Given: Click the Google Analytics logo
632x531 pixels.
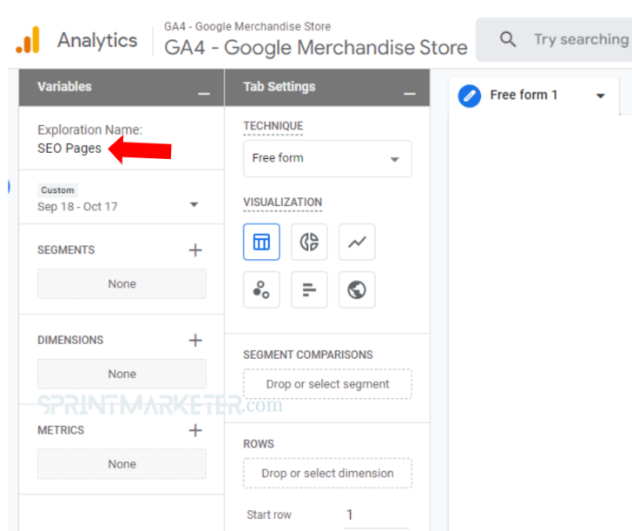Looking at the screenshot, I should [28, 40].
